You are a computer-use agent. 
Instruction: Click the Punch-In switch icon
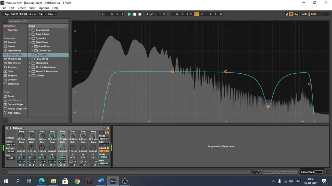(x=191, y=14)
